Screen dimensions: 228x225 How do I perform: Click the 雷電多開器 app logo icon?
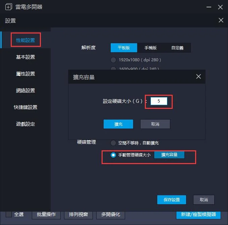pyautogui.click(x=9, y=7)
